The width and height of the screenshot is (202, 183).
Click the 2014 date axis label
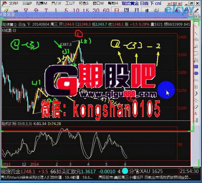coord(34,164)
